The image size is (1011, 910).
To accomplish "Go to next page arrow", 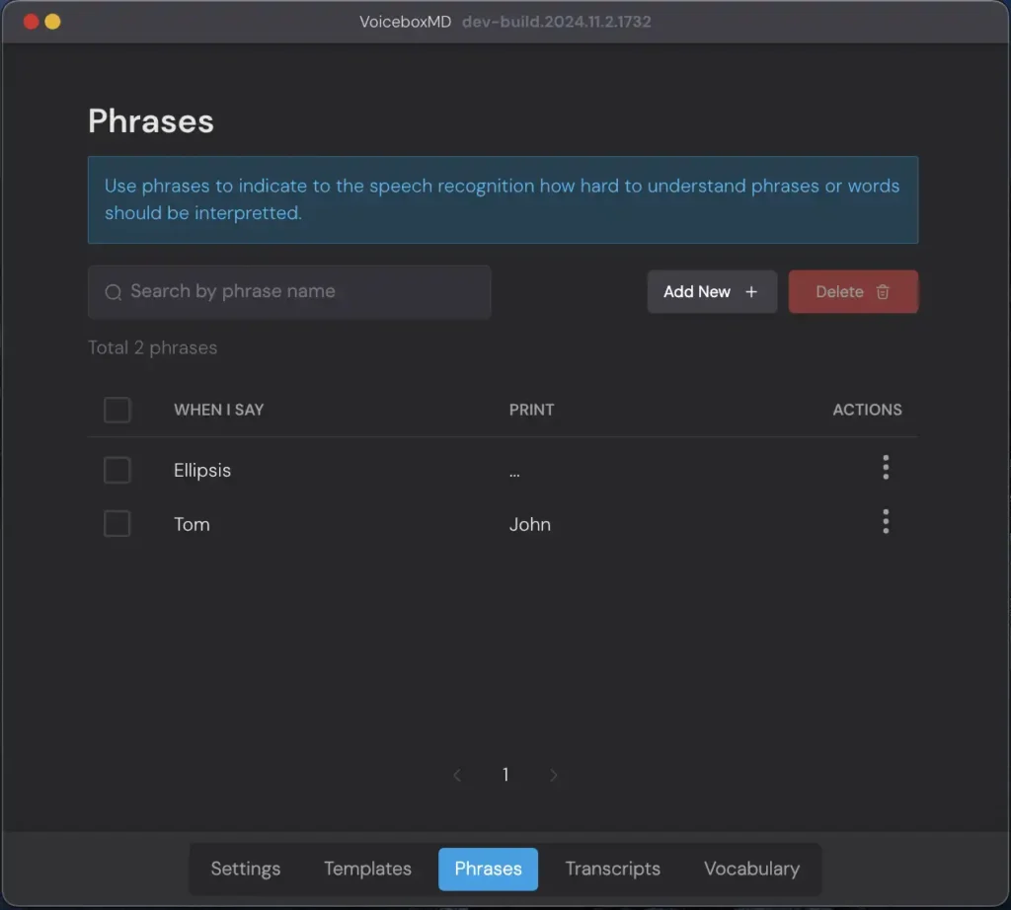I will [554, 776].
